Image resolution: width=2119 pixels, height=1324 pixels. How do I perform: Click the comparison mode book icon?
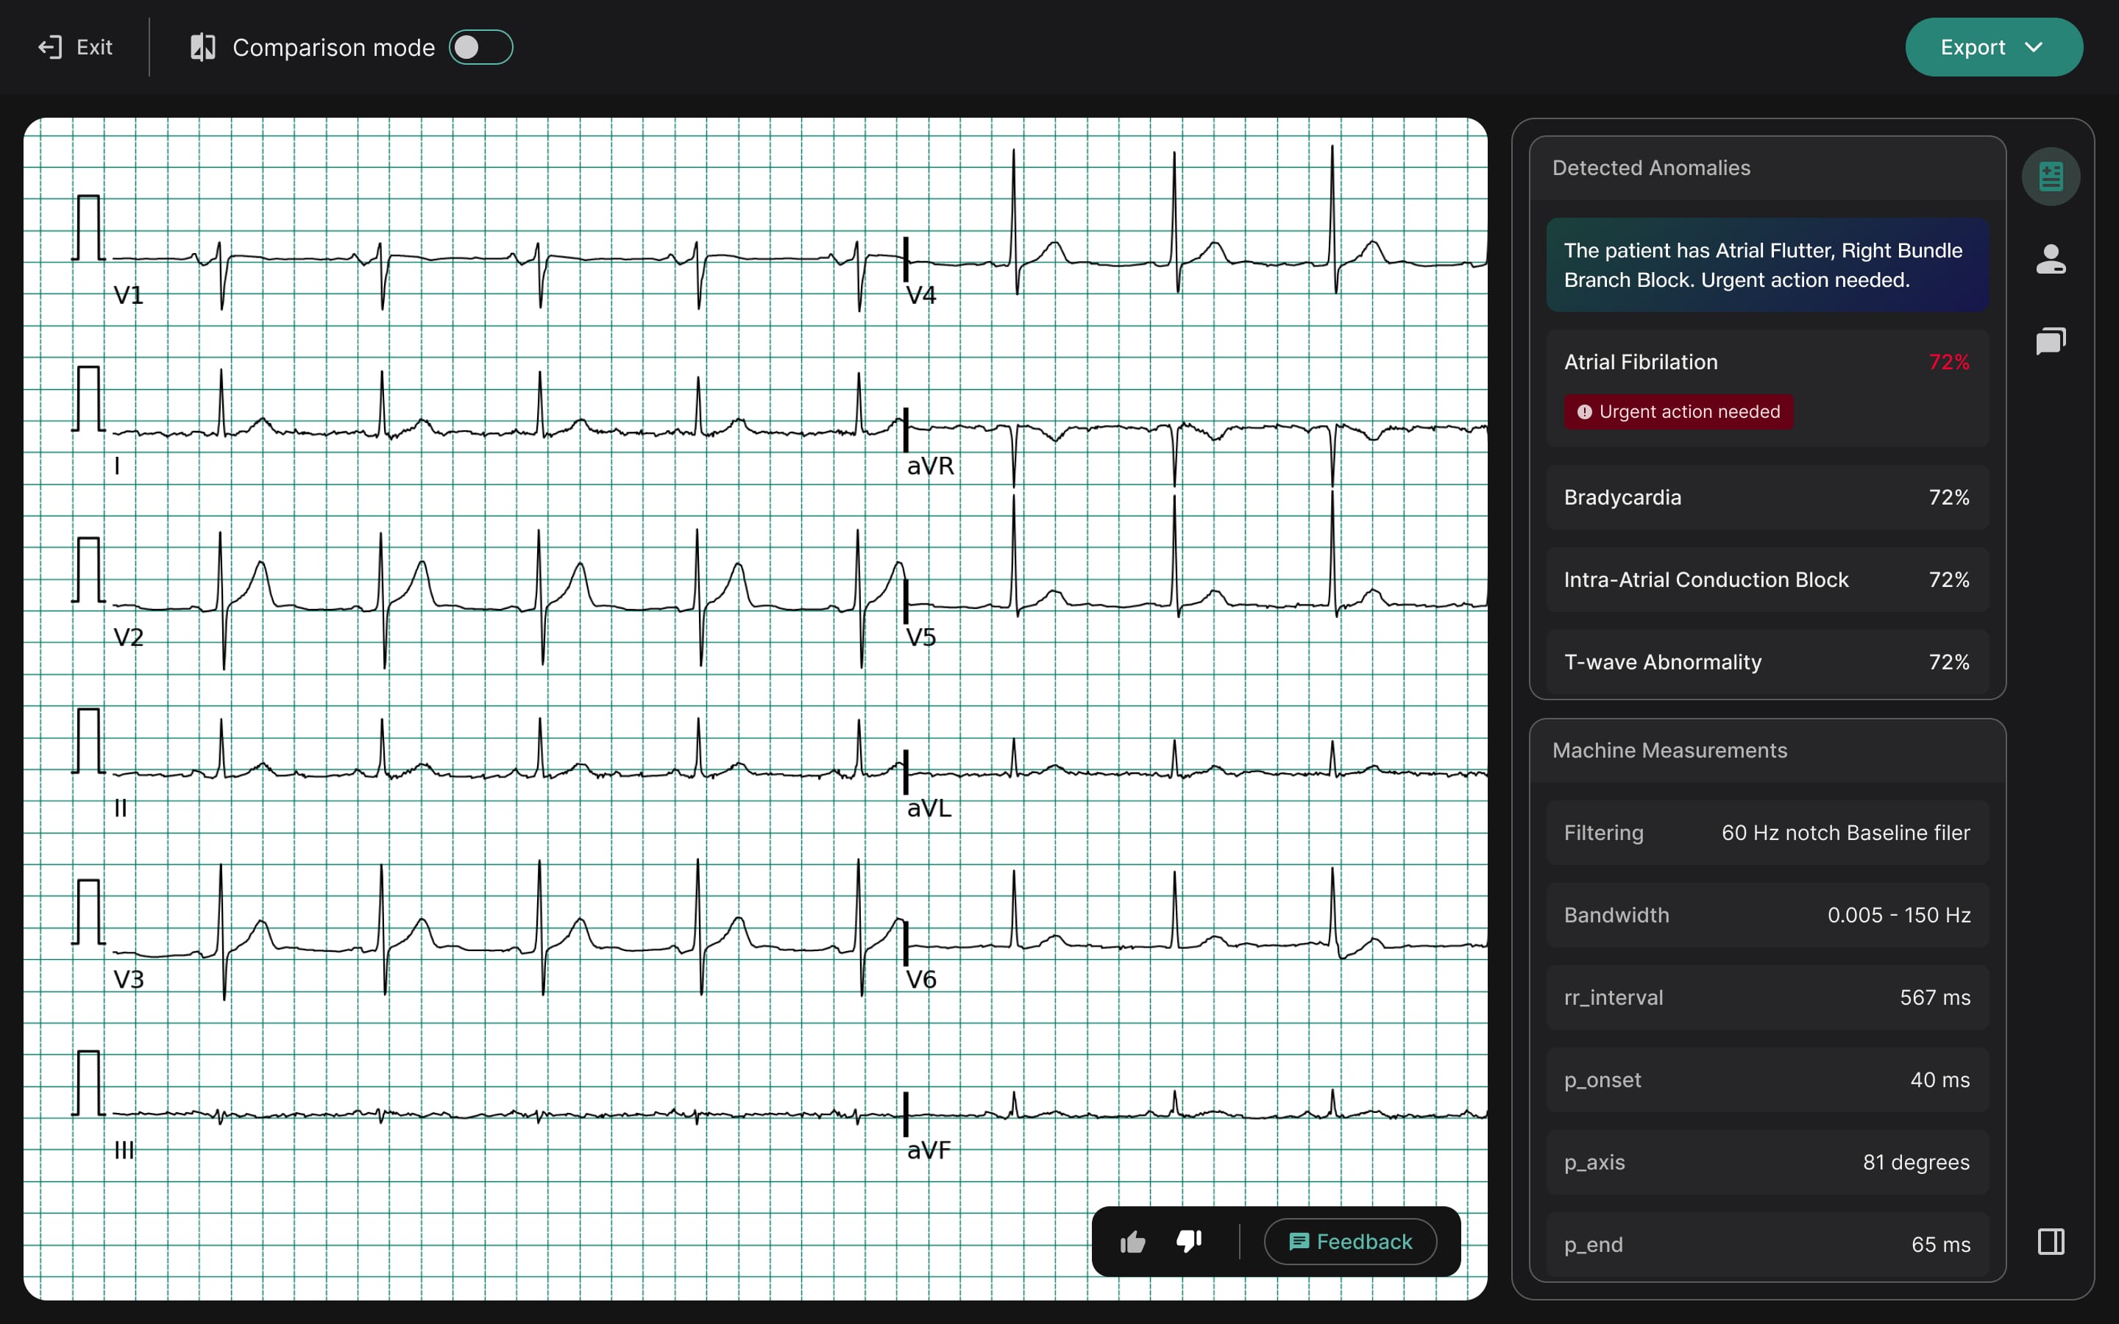point(202,46)
